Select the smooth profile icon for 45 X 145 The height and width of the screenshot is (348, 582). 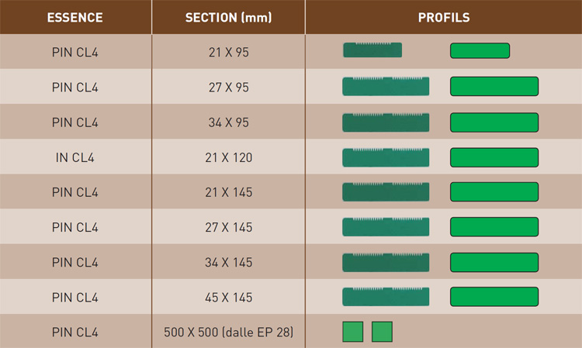pos(494,297)
